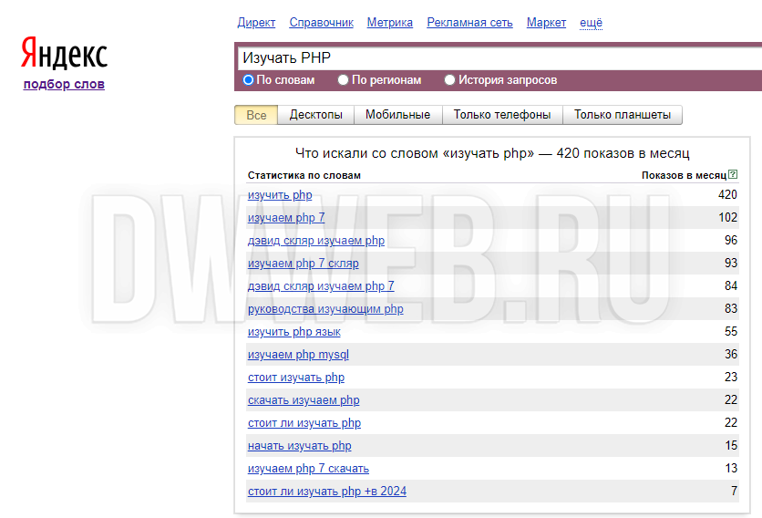Open the Рекламная сеть link
Image resolution: width=762 pixels, height=518 pixels.
click(x=469, y=23)
